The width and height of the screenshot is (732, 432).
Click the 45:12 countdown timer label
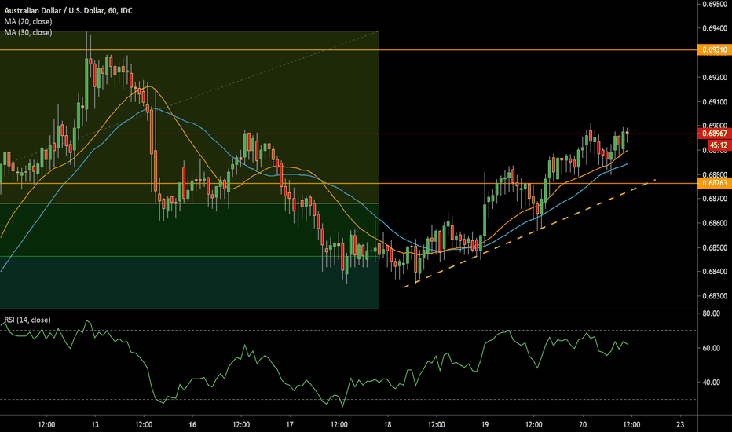(x=714, y=145)
